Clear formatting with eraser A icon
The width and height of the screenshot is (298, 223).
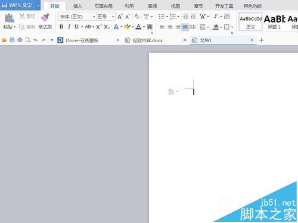tap(136, 16)
